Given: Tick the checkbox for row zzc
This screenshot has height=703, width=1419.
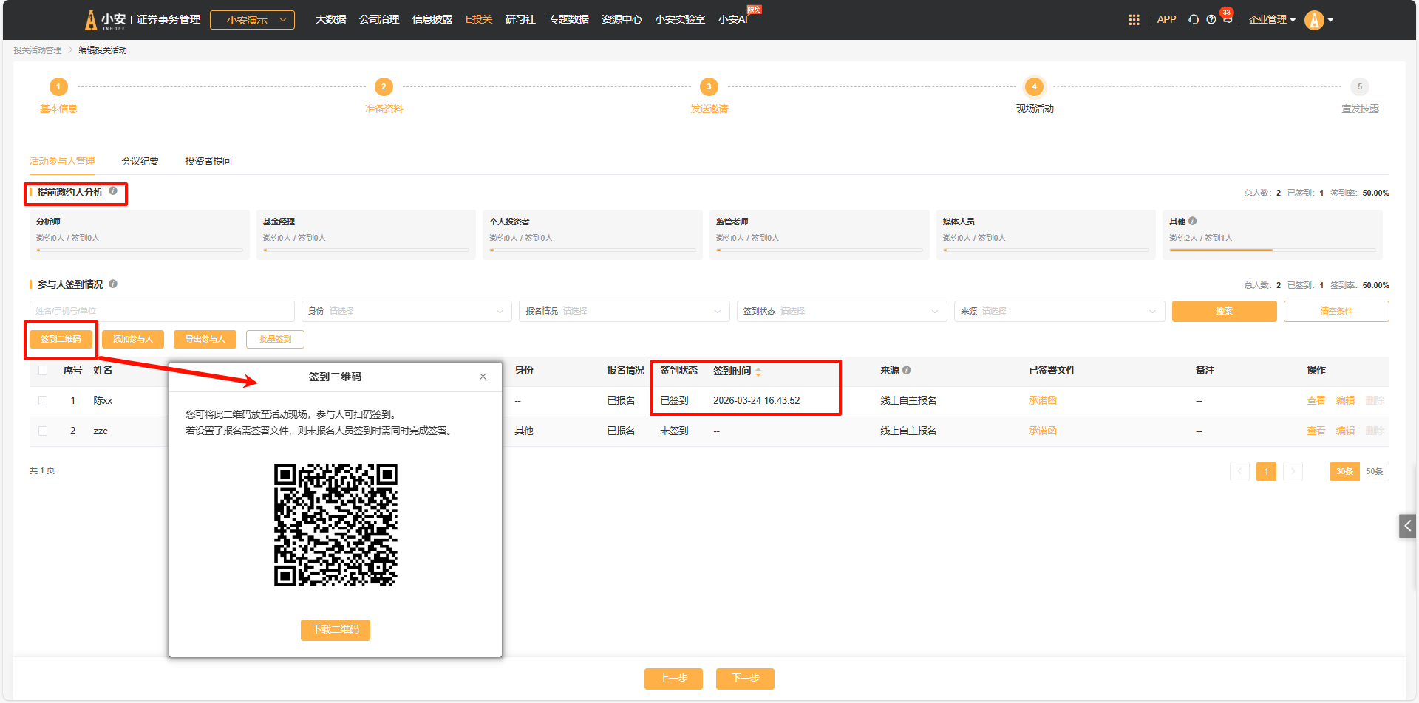Looking at the screenshot, I should pos(43,431).
